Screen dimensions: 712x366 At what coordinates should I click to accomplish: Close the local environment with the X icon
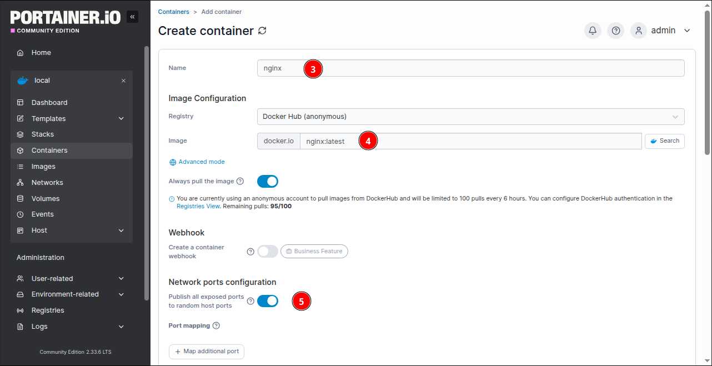pos(123,81)
